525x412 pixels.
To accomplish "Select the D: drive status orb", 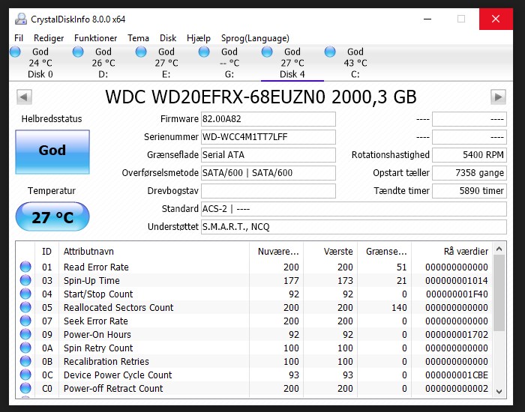I will (x=78, y=52).
